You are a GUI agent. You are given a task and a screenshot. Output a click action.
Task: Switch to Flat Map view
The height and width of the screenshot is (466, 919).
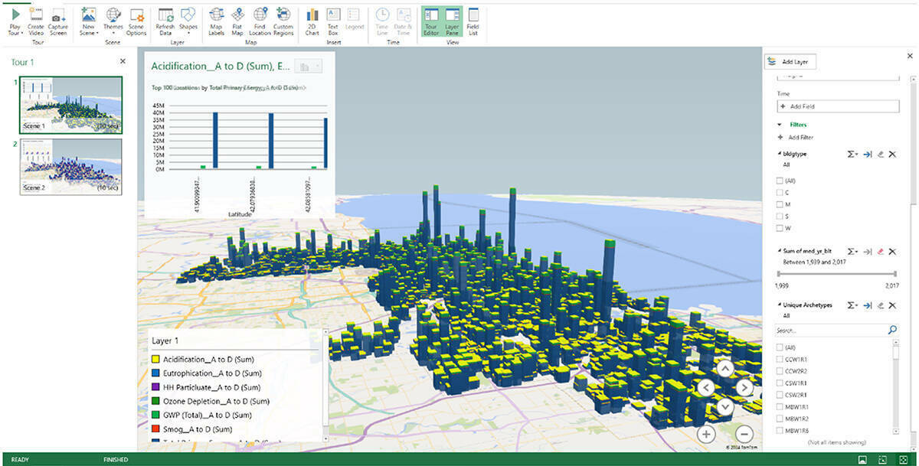[237, 15]
